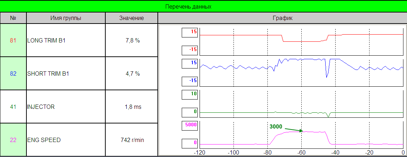The width and height of the screenshot is (407, 157).
Task: Click the -20 time axis label
Action: (369, 153)
